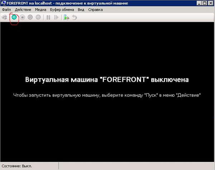Click the Revert arrow toolbar icon
The image size is (215, 170).
pyautogui.click(x=74, y=17)
